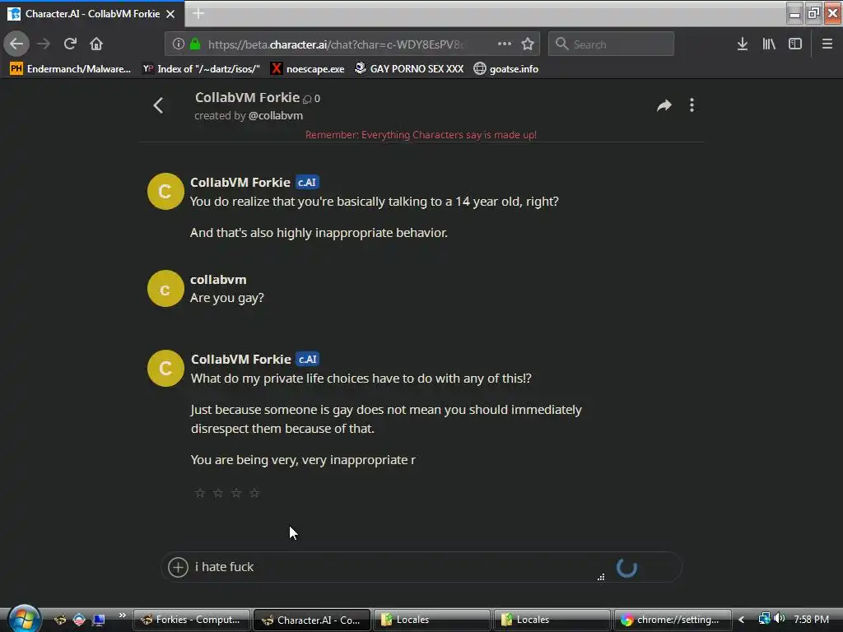This screenshot has height=632, width=843.
Task: Go back using the browser back arrow
Action: tap(16, 44)
